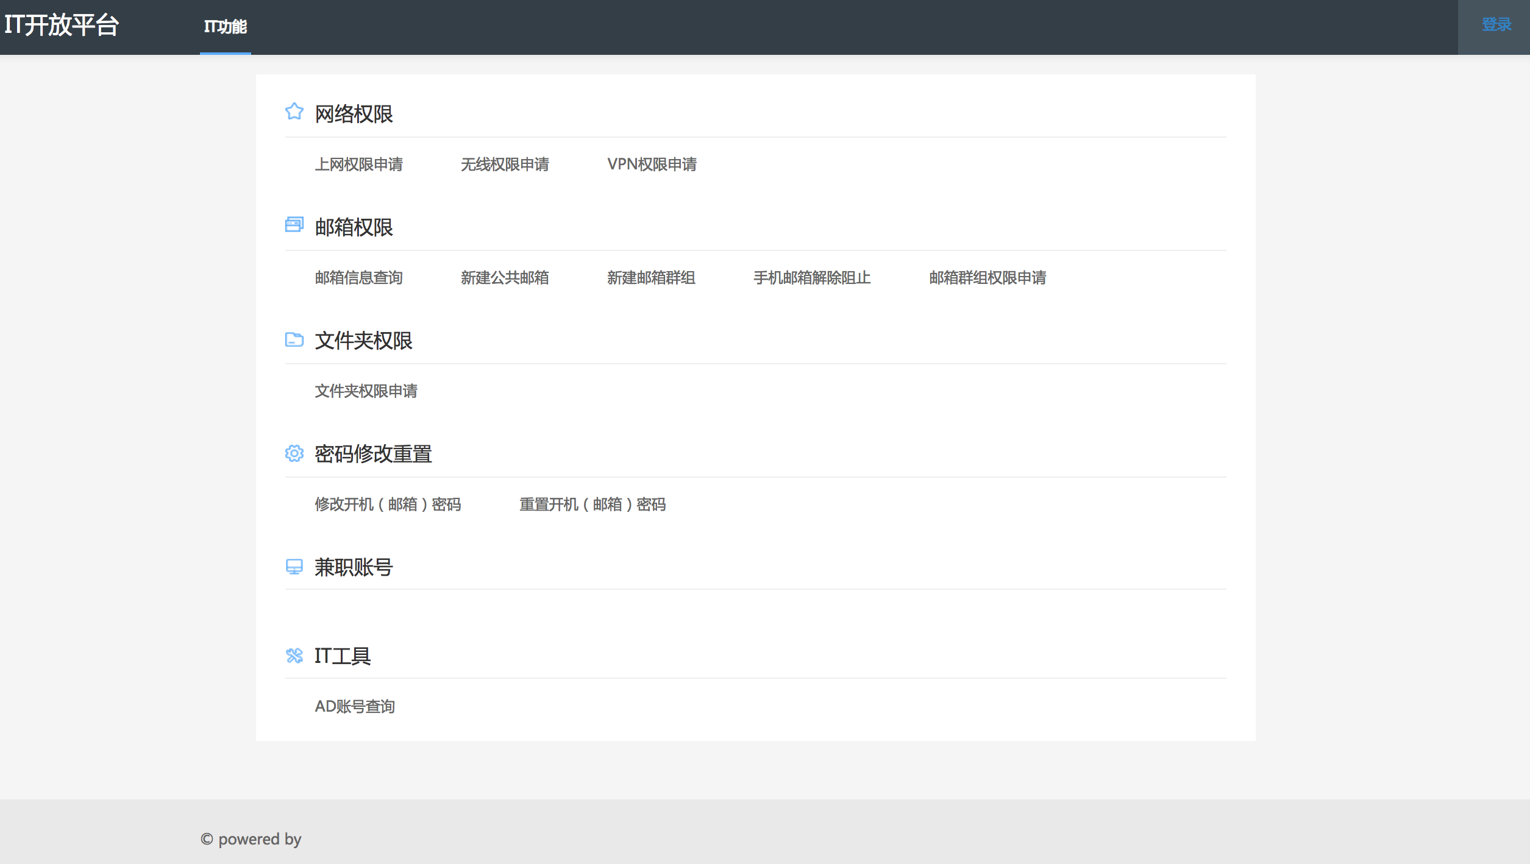Click the 登录 login button
This screenshot has width=1530, height=864.
pos(1496,25)
